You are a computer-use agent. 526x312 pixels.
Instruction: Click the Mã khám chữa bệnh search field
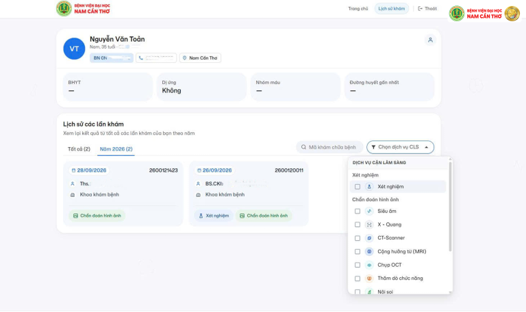(329, 147)
